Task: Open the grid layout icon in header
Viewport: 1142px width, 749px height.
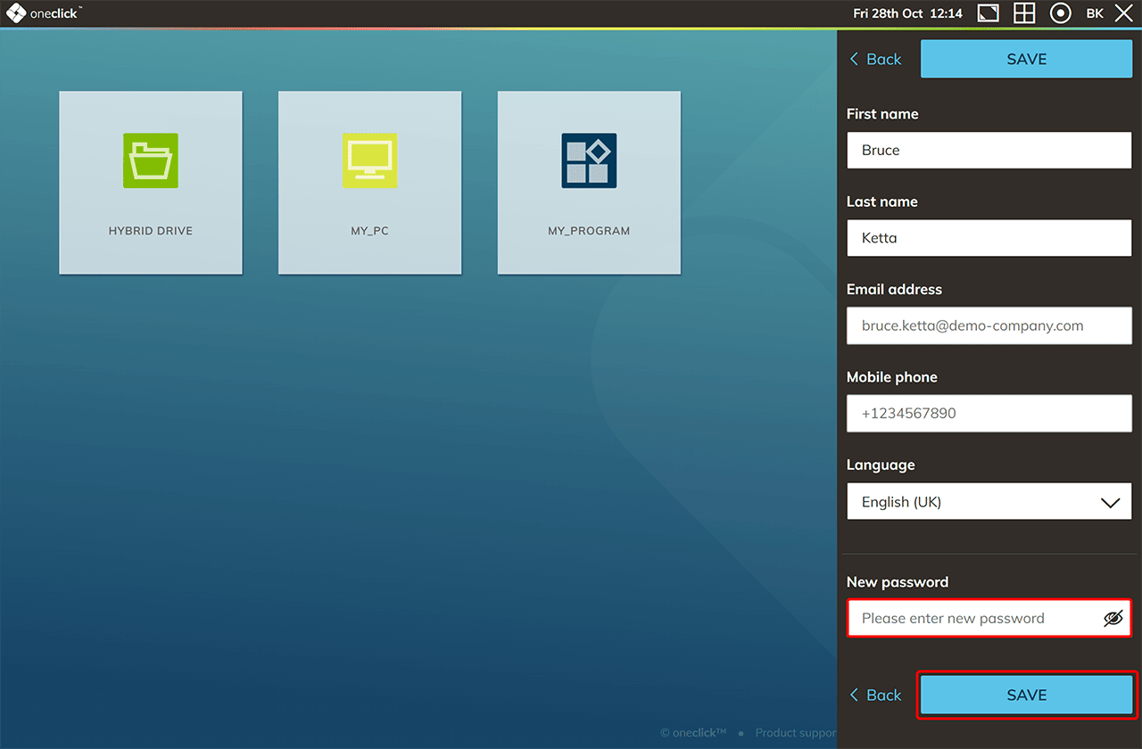Action: click(1024, 13)
